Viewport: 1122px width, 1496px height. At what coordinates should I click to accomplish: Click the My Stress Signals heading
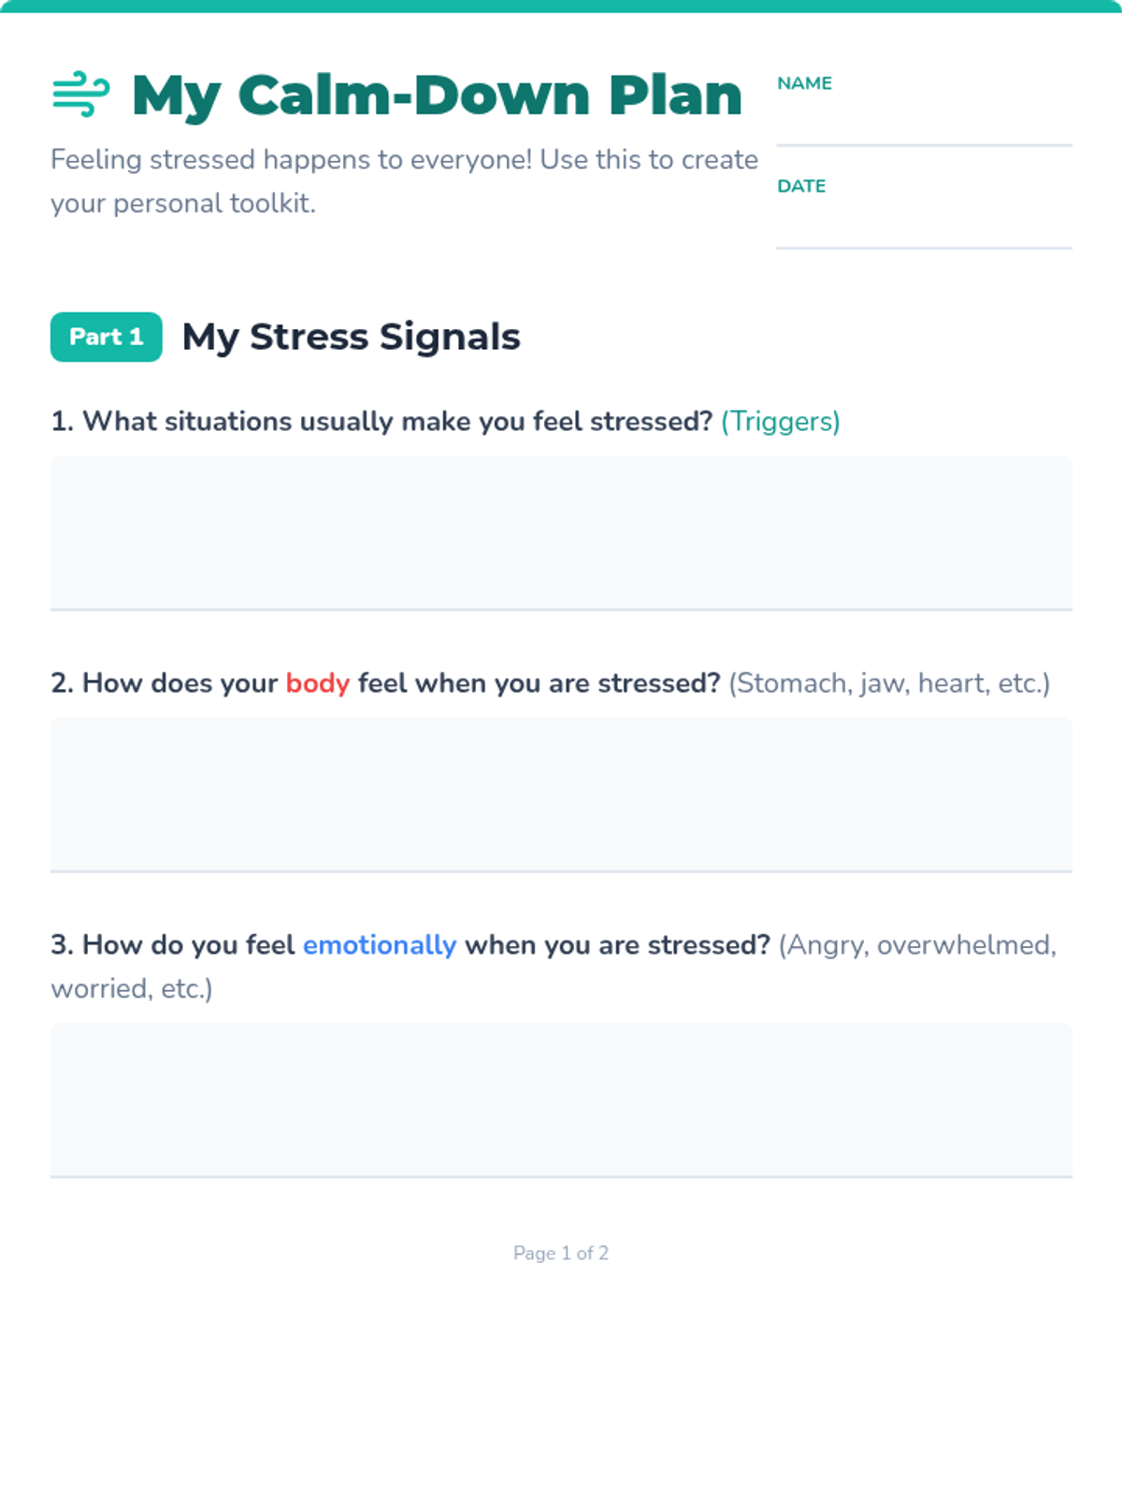pyautogui.click(x=351, y=337)
